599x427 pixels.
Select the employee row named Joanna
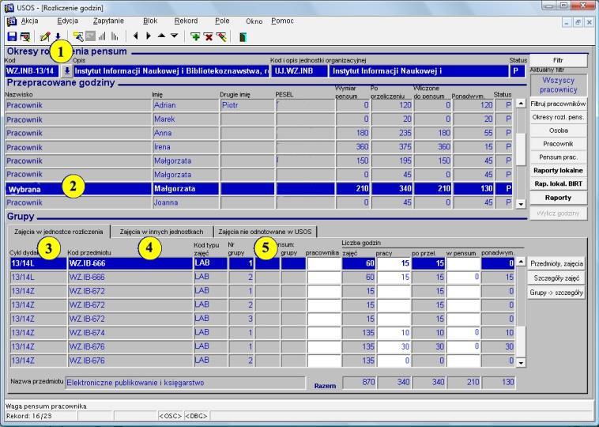point(258,202)
